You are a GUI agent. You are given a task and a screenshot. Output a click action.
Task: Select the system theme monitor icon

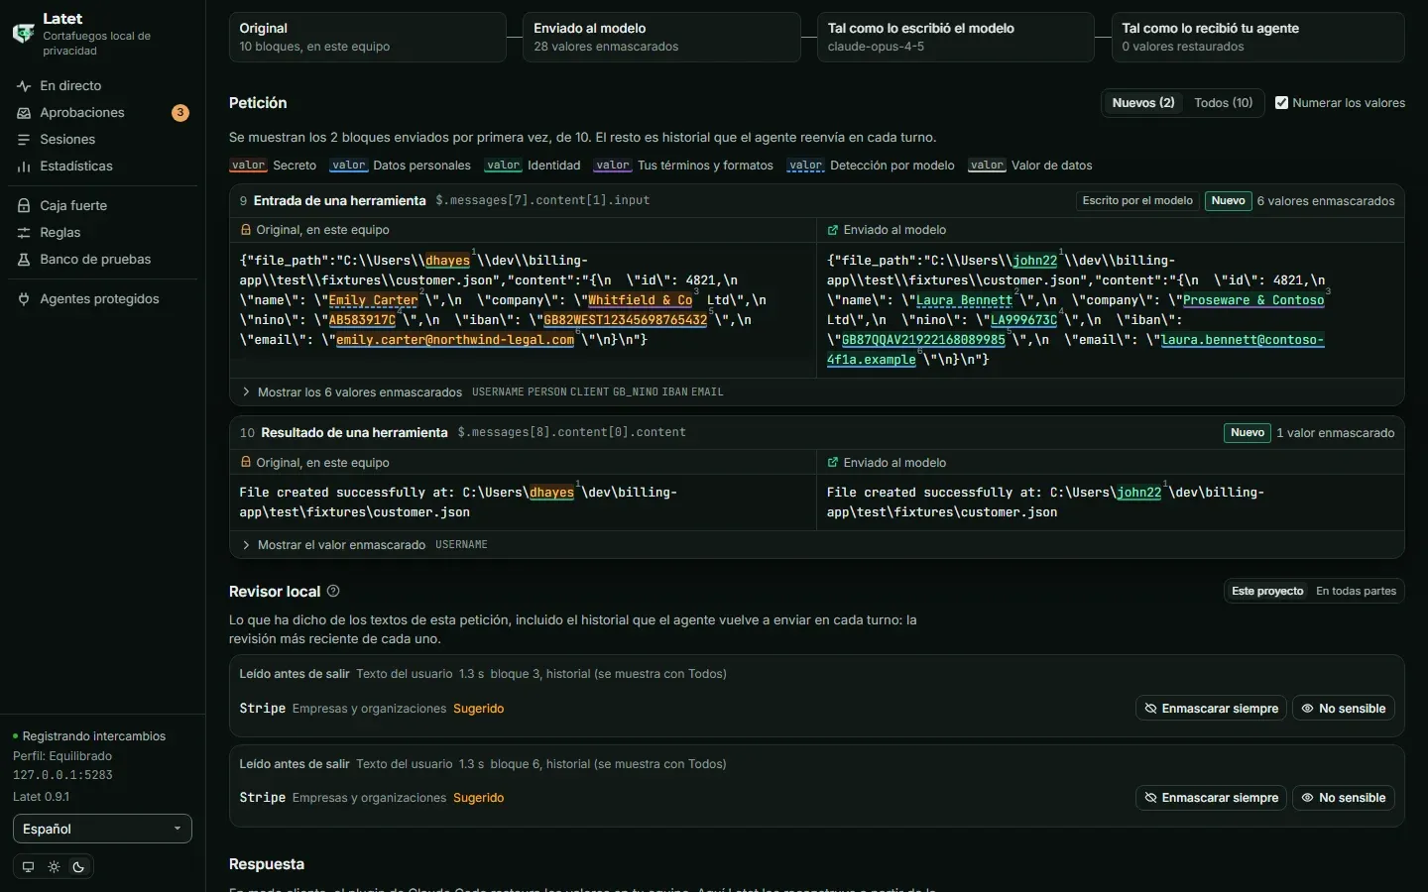[28, 867]
